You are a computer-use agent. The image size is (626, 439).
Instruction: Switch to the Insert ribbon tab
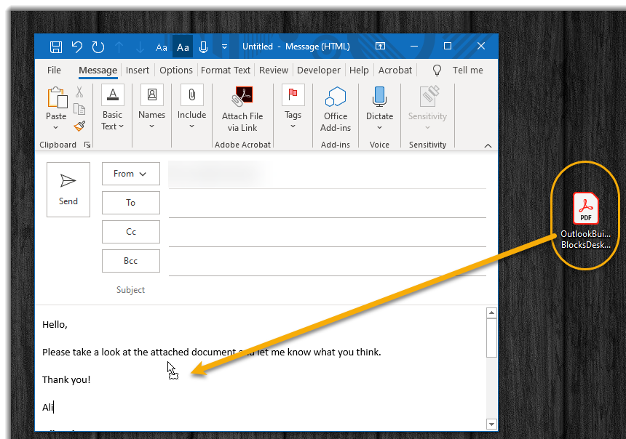coord(138,70)
